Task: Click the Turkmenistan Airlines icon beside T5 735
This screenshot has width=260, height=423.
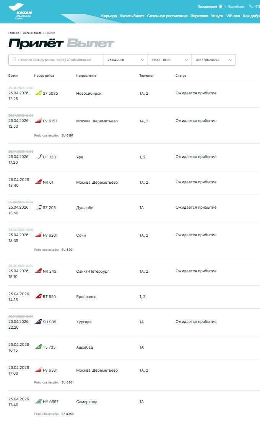Action: 38,347
